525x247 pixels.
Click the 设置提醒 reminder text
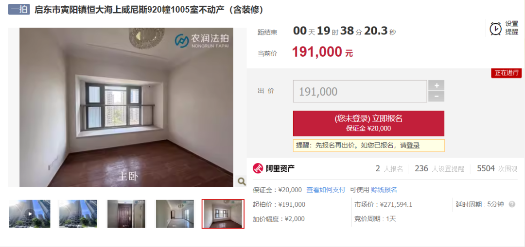(x=511, y=28)
